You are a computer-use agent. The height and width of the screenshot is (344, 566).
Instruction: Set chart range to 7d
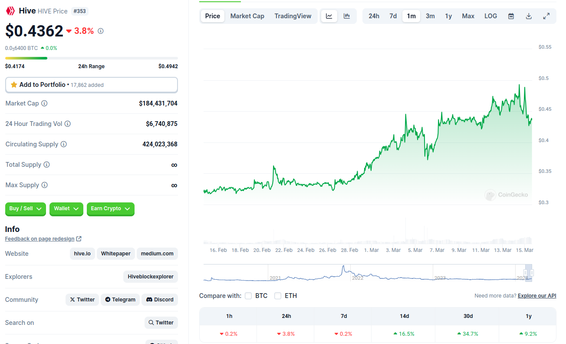[x=393, y=16]
